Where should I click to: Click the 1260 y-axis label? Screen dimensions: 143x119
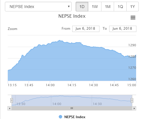click(132, 79)
